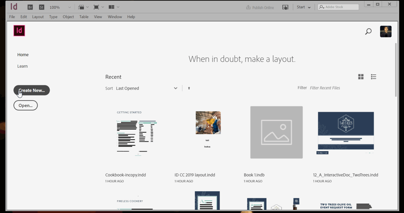
Task: Open the Window menu
Action: (115, 17)
